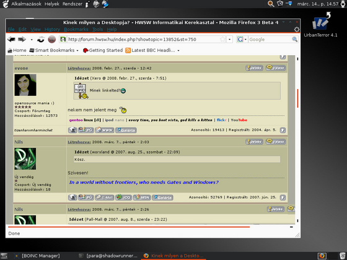Image resolution: width=347 pixels, height=260 pixels.
Task: Click the show desktop button in bottom panel
Action: tap(4, 256)
